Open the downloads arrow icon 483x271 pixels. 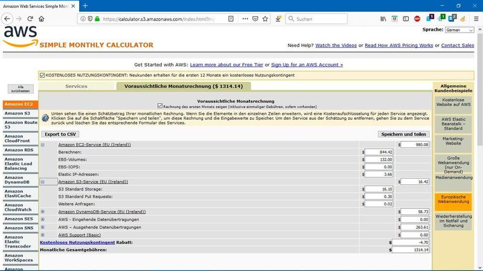278,19
